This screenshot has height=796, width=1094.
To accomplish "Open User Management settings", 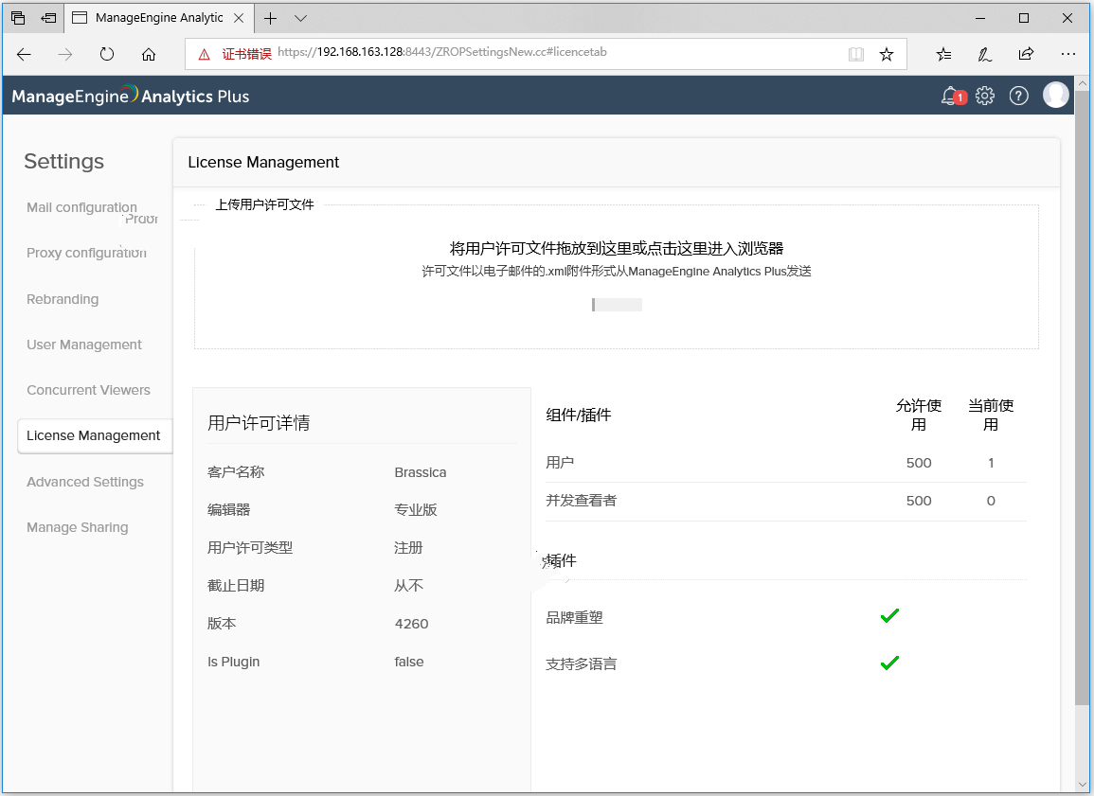I will (83, 345).
